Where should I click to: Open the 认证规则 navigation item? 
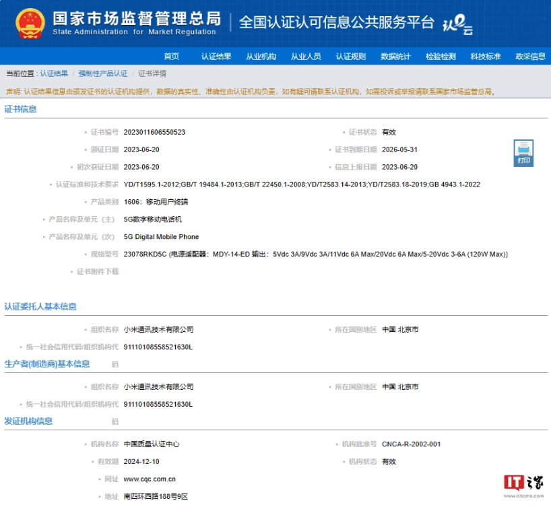point(351,56)
